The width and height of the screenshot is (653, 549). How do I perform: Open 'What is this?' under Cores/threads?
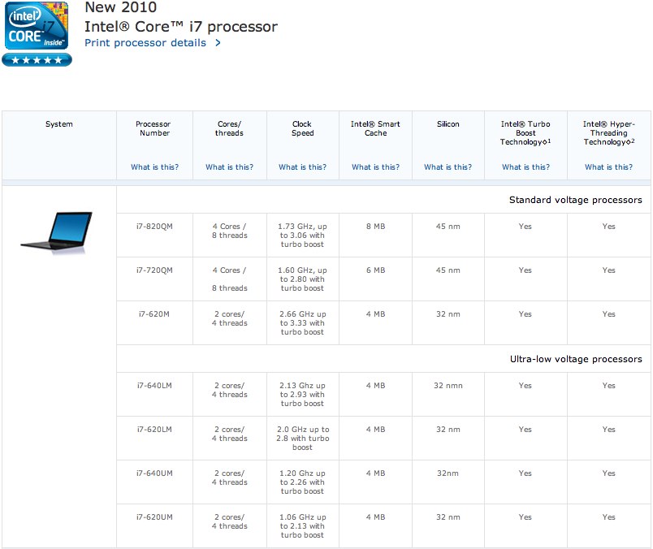click(x=229, y=167)
